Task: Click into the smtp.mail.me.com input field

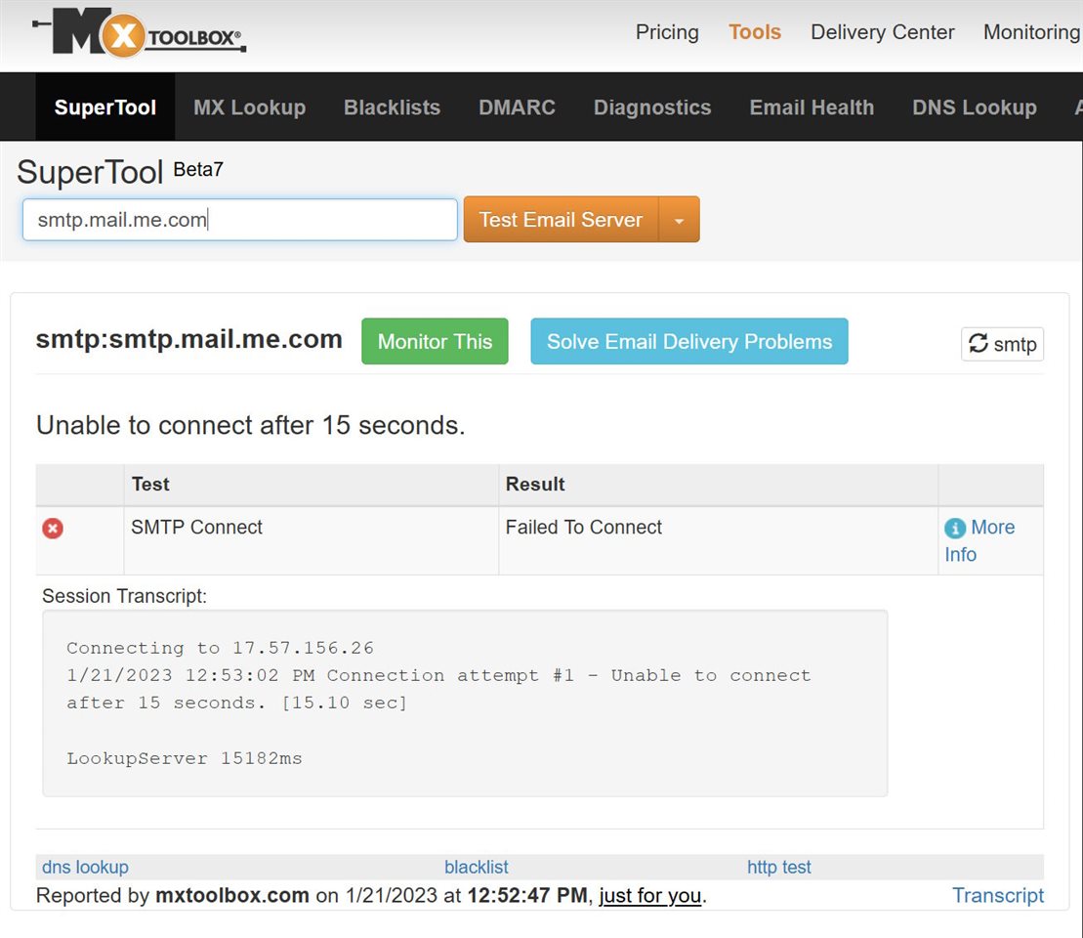Action: tap(239, 220)
